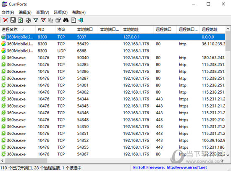Click the CurrPorts title bar app icon
The width and height of the screenshot is (231, 171).
[5, 4]
